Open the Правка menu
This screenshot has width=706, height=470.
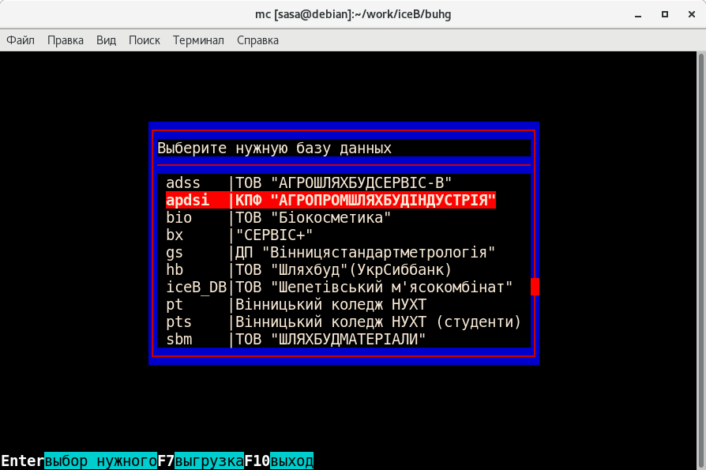(x=66, y=40)
